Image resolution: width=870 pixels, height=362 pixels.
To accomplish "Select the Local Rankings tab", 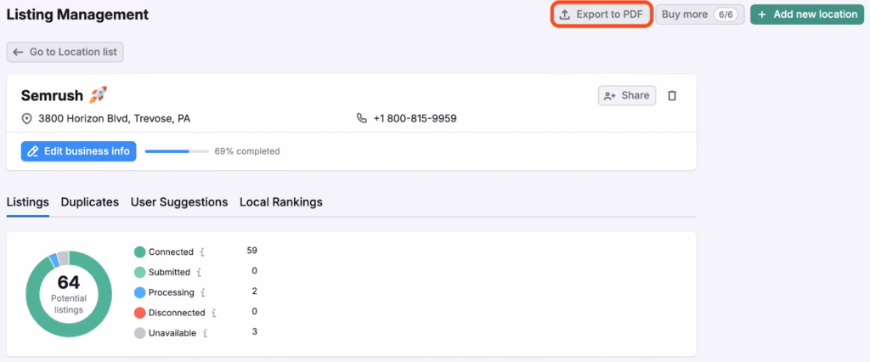I will point(280,202).
